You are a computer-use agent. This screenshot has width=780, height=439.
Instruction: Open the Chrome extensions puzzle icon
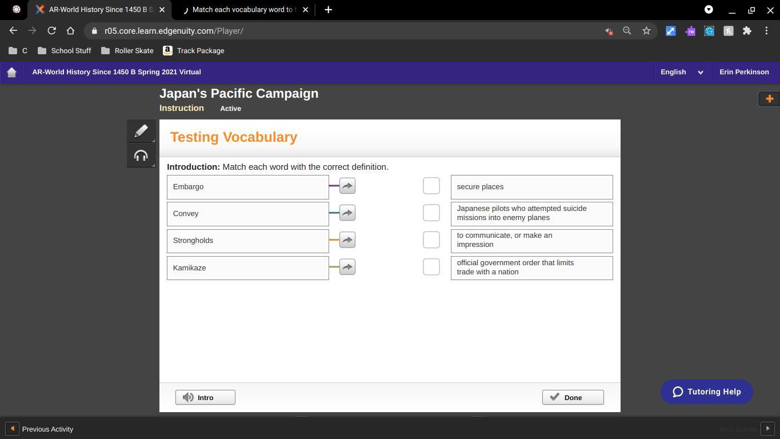click(x=747, y=31)
